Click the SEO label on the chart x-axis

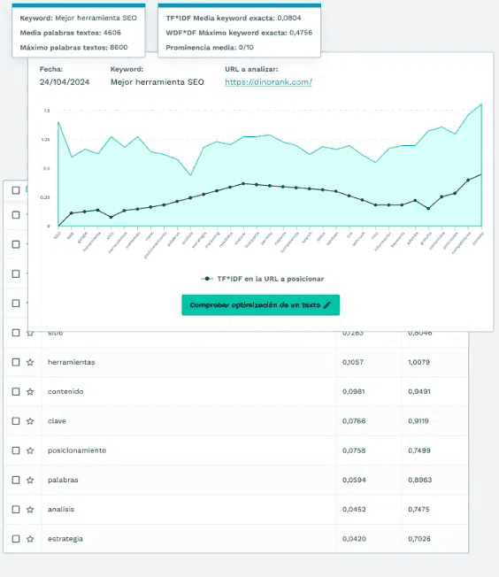tap(57, 235)
